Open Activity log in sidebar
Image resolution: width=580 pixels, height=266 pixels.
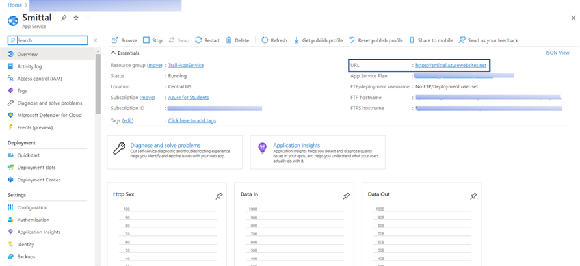pos(48,66)
